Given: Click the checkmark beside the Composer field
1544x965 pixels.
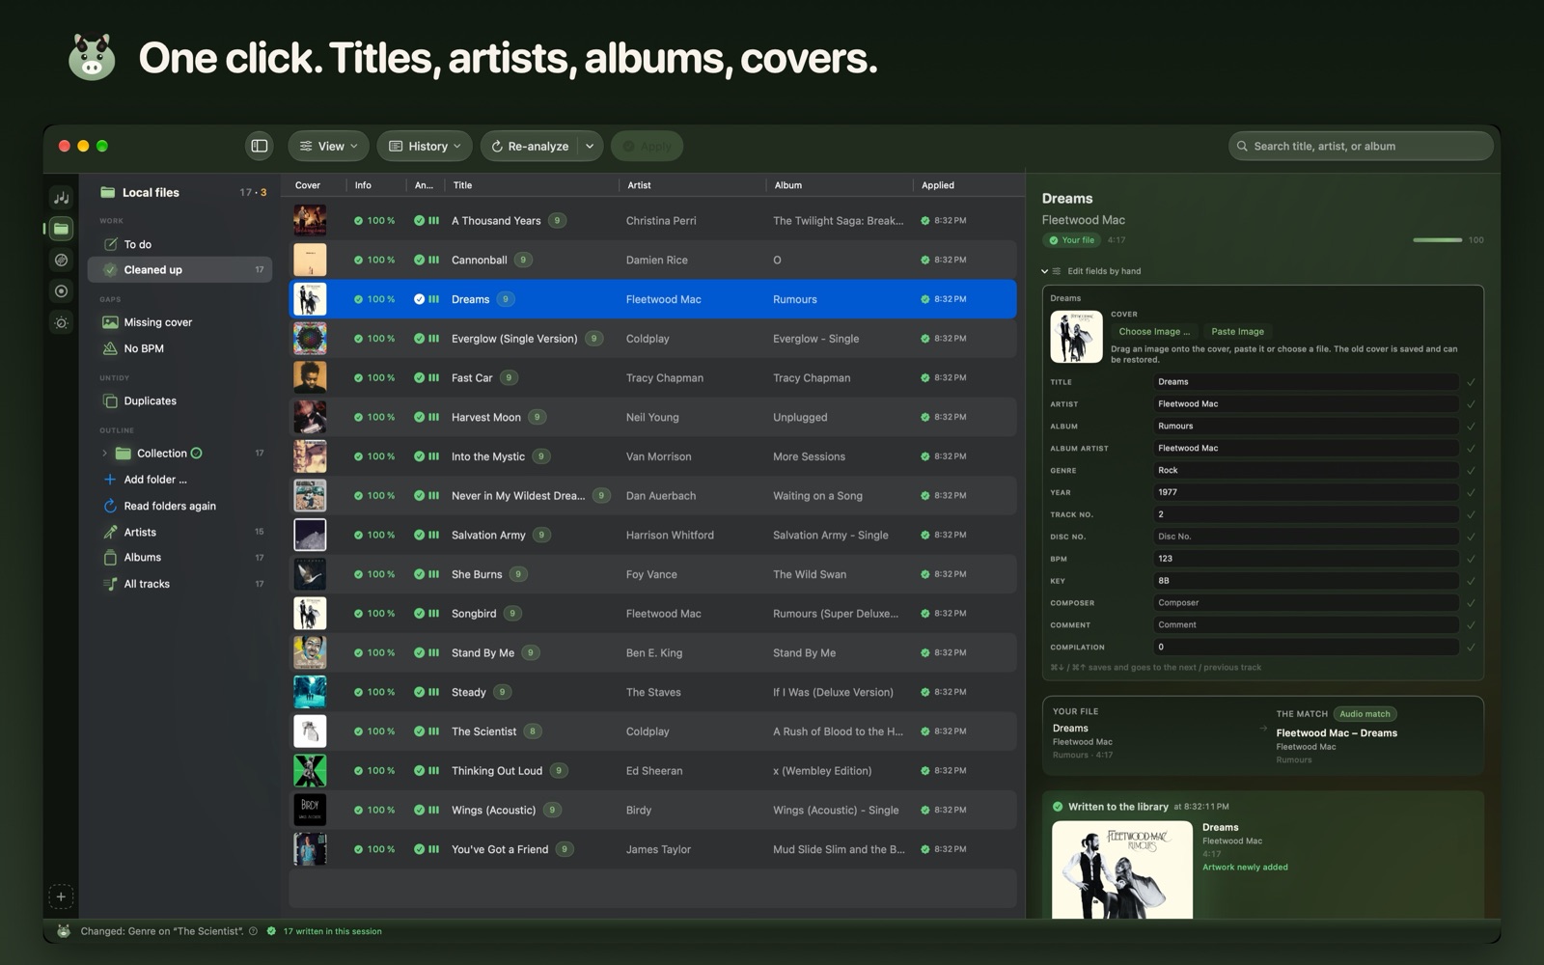Looking at the screenshot, I should (1471, 603).
